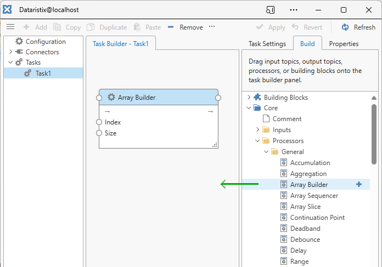382x267 pixels.
Task: Refresh the configuration view
Action: click(x=358, y=27)
